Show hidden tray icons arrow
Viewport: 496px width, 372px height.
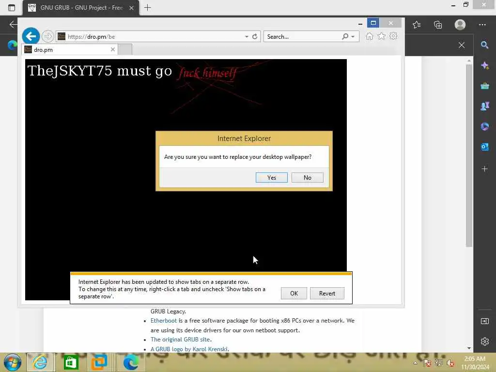tap(415, 363)
